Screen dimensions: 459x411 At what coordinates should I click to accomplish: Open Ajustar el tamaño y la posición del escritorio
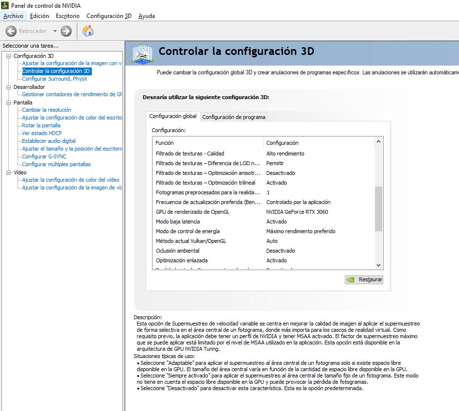point(72,149)
